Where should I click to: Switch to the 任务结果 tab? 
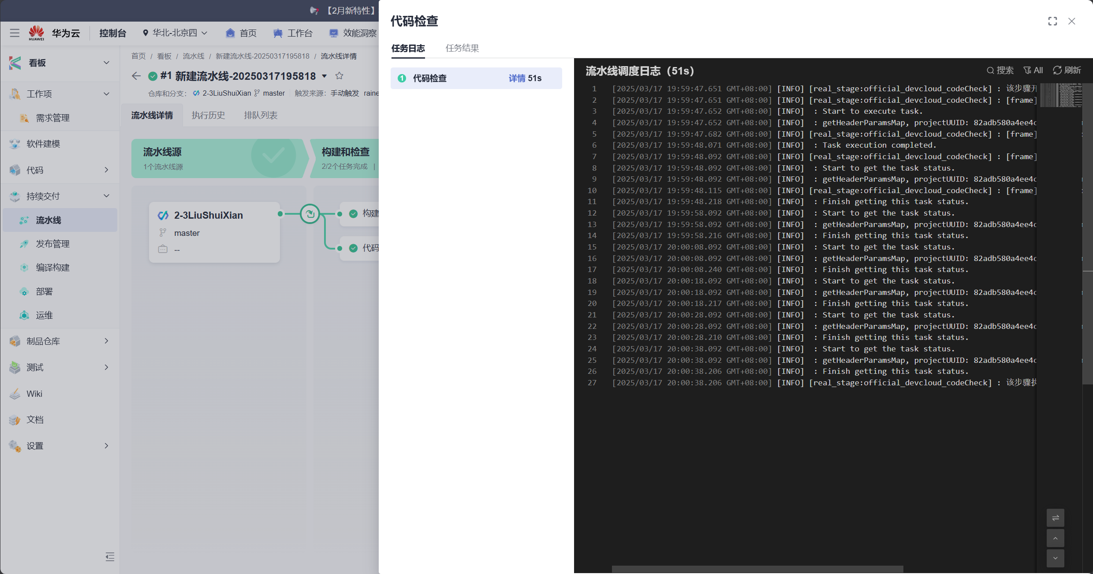462,48
